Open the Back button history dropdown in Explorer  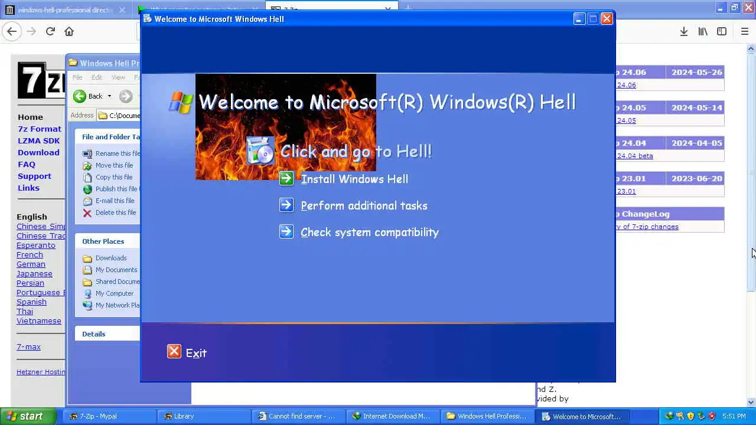tap(109, 96)
